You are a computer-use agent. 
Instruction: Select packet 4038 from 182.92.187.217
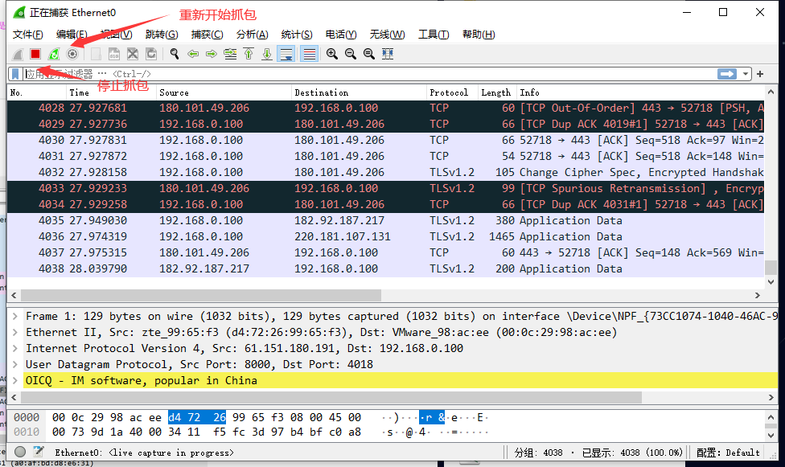click(x=386, y=268)
